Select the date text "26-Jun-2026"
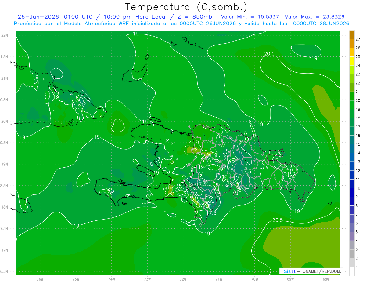This screenshot has height=283, width=366. click(38, 17)
